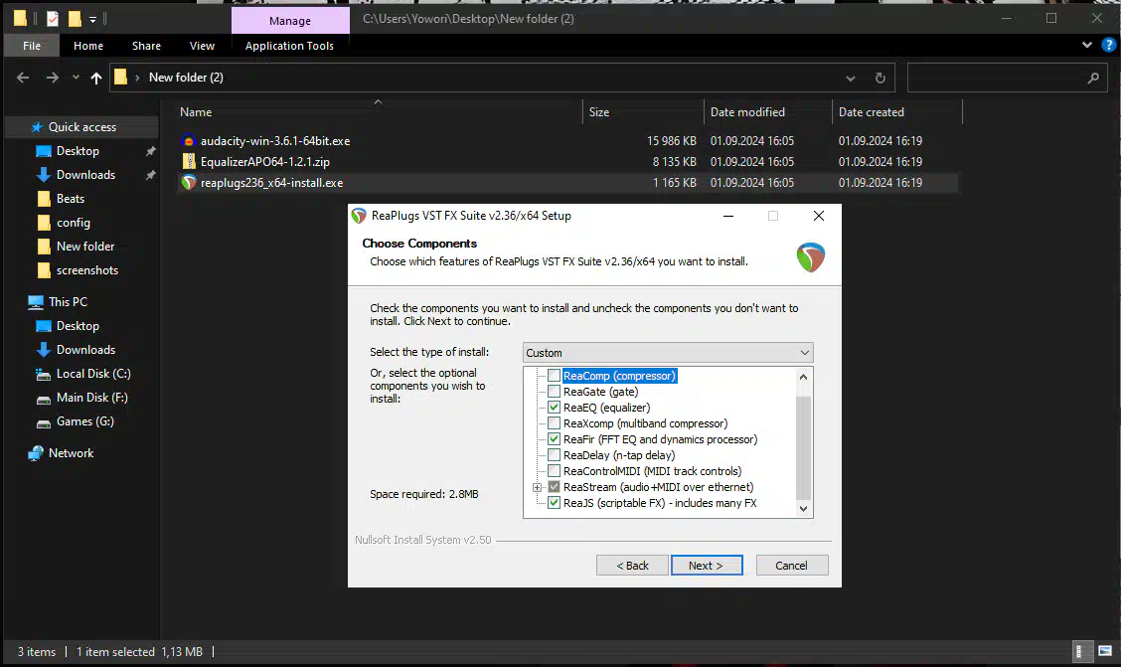
Task: Check the ReaComp (compressor) component
Action: click(x=555, y=376)
